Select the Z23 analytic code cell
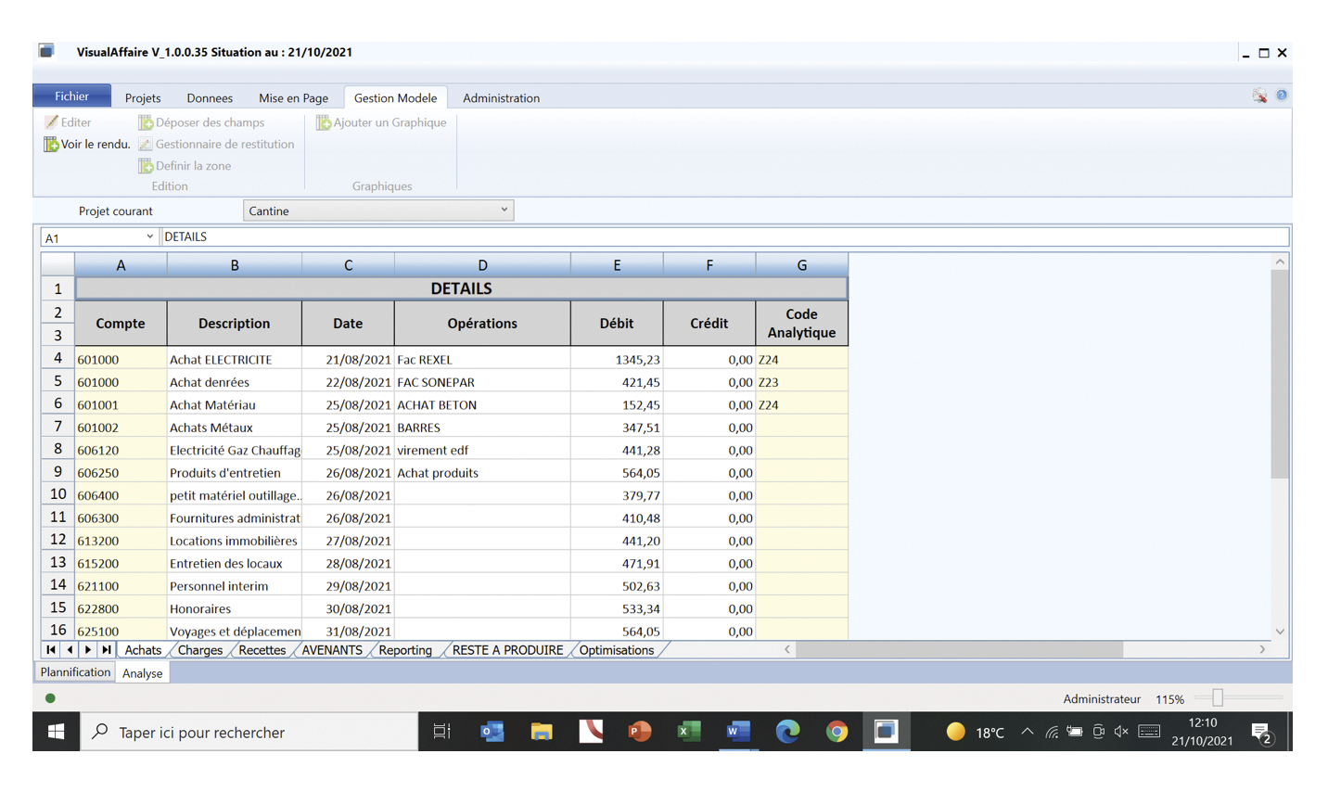This screenshot has width=1328, height=792. (801, 382)
